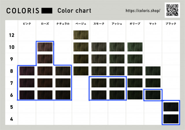
Task: Select the ベージュ level 12 swatch
Action: pyautogui.click(x=81, y=35)
